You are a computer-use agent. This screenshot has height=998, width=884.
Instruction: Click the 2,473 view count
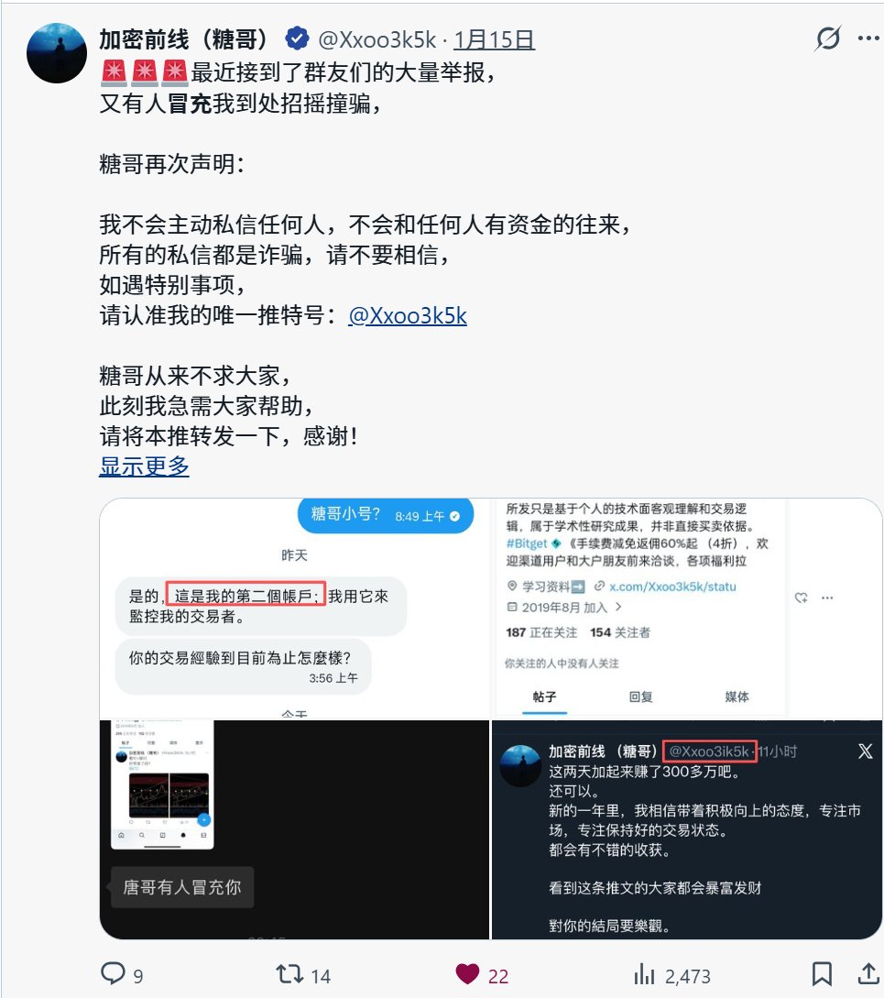[x=687, y=976]
